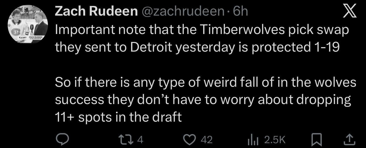Click the 2.5K views count
The width and height of the screenshot is (366, 148).
coord(274,139)
